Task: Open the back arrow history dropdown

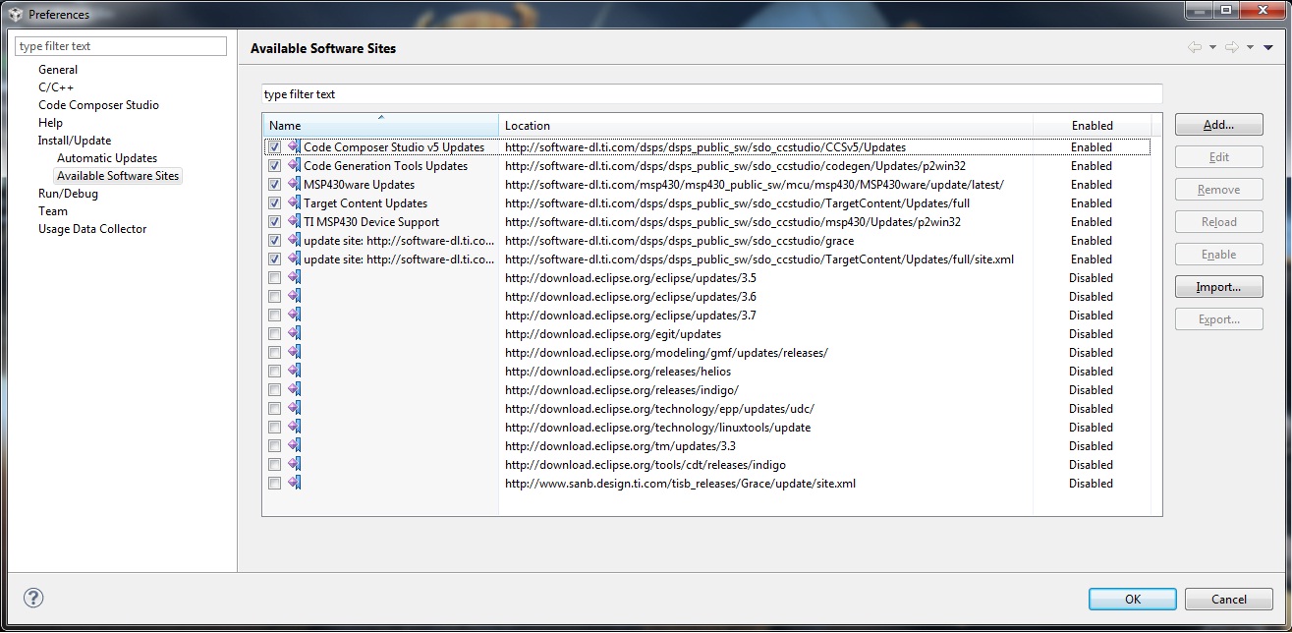Action: [1212, 47]
